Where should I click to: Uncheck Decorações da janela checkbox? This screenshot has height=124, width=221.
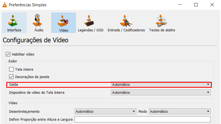11,77
